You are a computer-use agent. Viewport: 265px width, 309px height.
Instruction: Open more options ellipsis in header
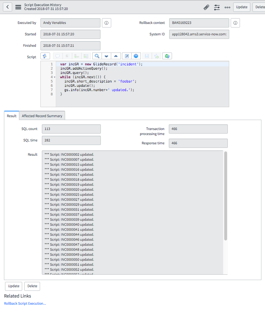[227, 7]
